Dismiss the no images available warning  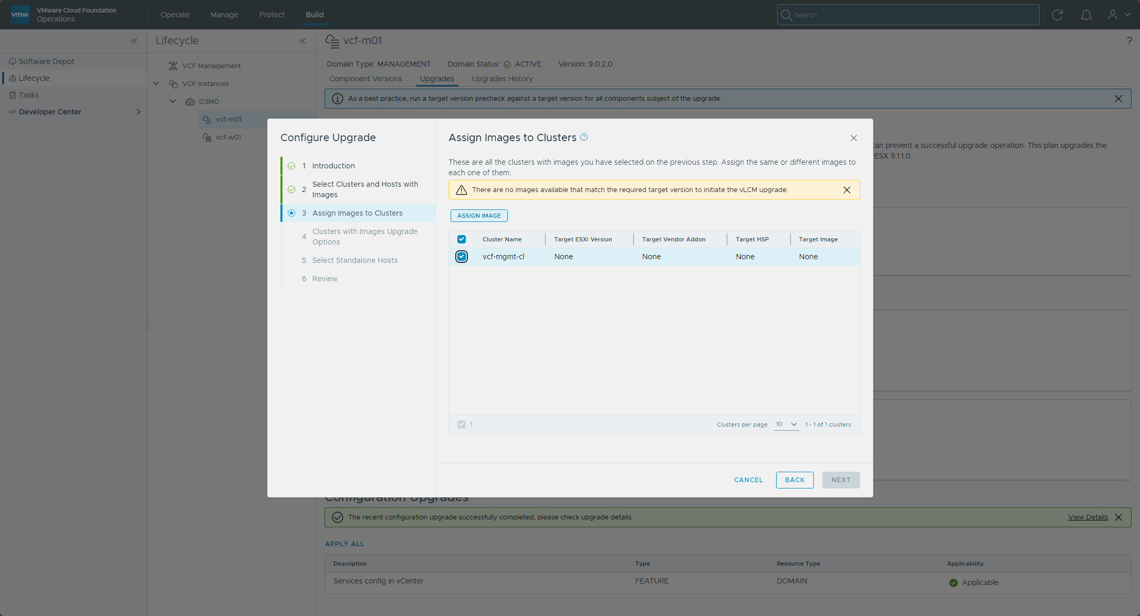[x=847, y=190]
